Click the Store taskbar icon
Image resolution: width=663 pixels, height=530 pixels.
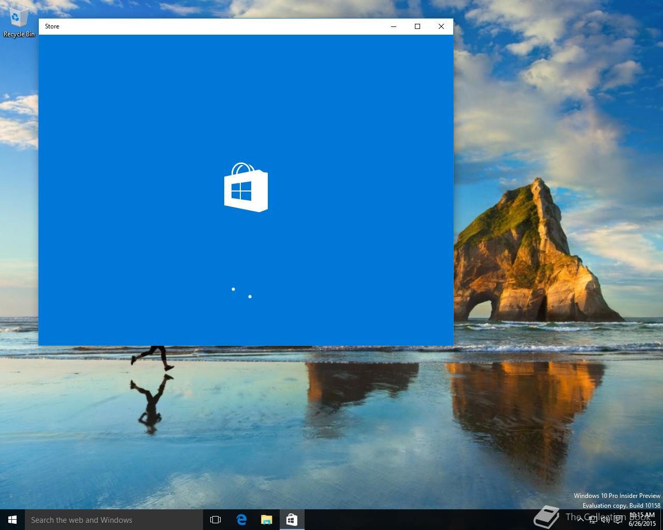(x=292, y=520)
